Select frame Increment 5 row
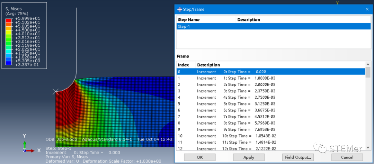 tap(271, 104)
